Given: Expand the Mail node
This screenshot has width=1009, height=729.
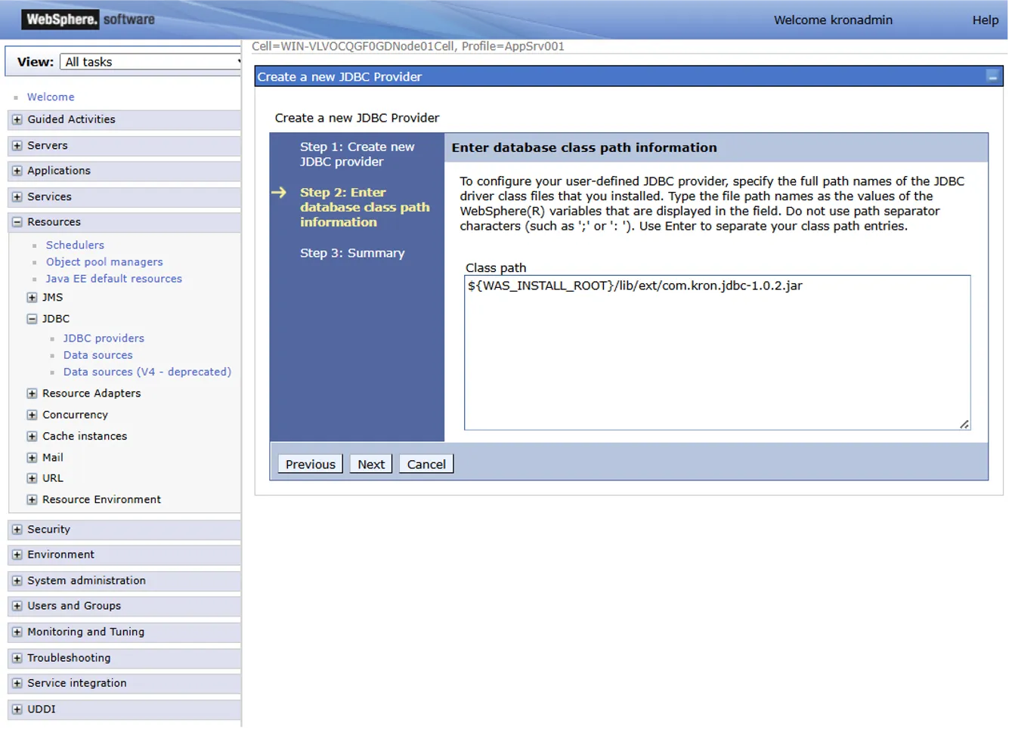Looking at the screenshot, I should pos(32,458).
